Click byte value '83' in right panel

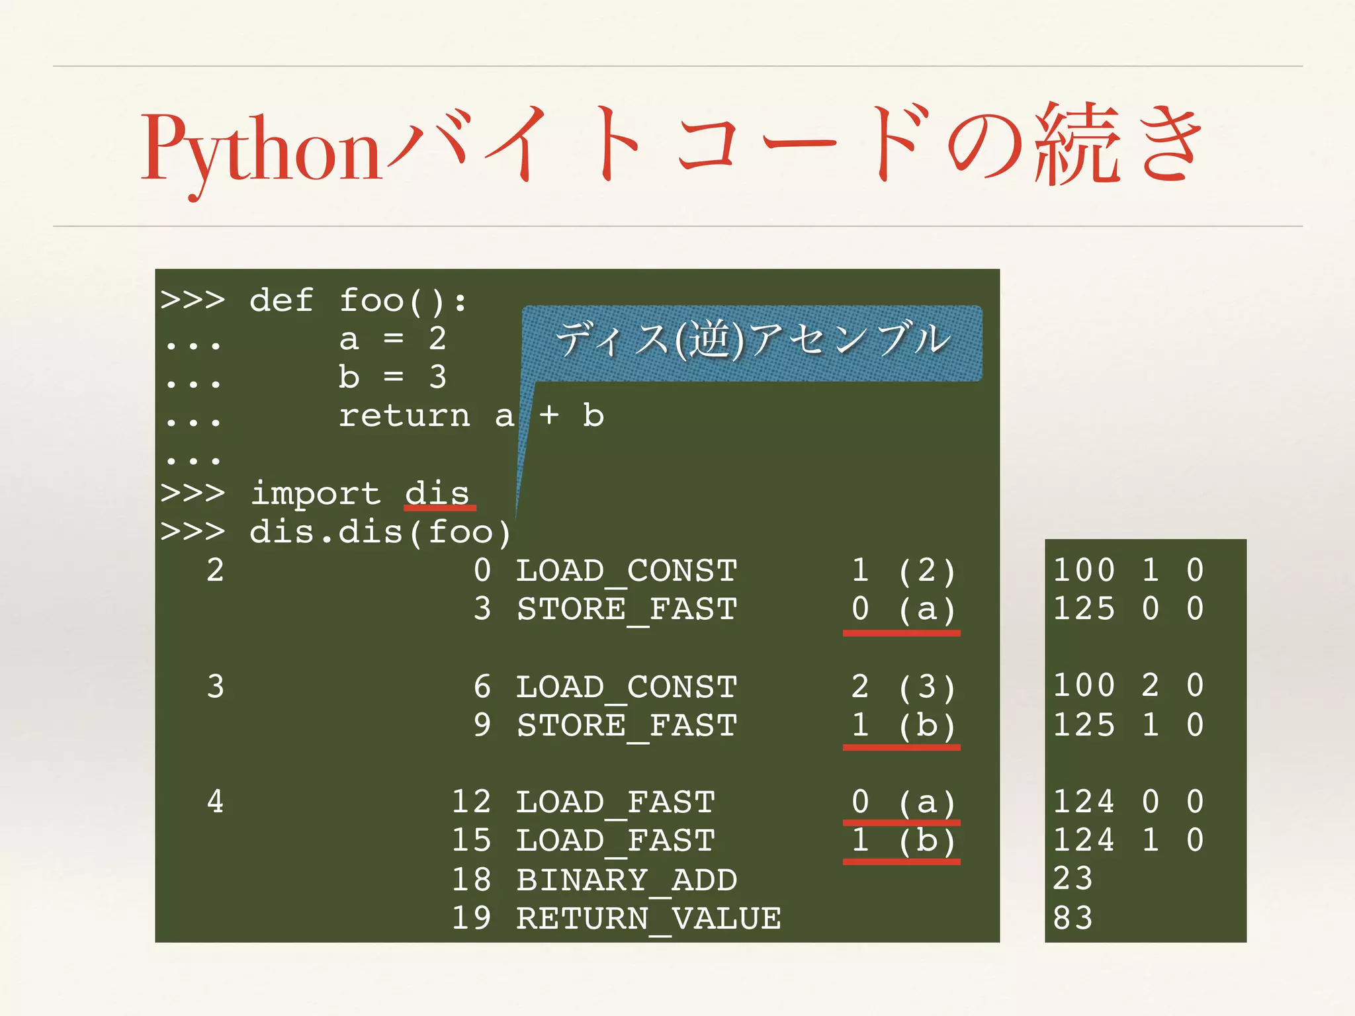point(1072,918)
